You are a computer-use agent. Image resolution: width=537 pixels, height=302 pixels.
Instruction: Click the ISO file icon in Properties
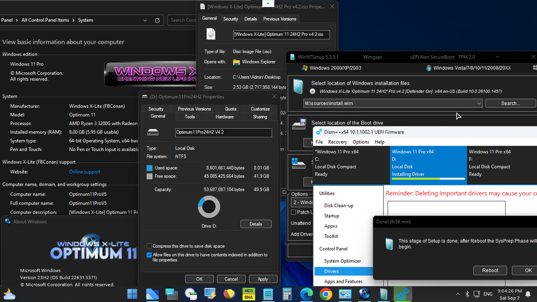tap(211, 34)
